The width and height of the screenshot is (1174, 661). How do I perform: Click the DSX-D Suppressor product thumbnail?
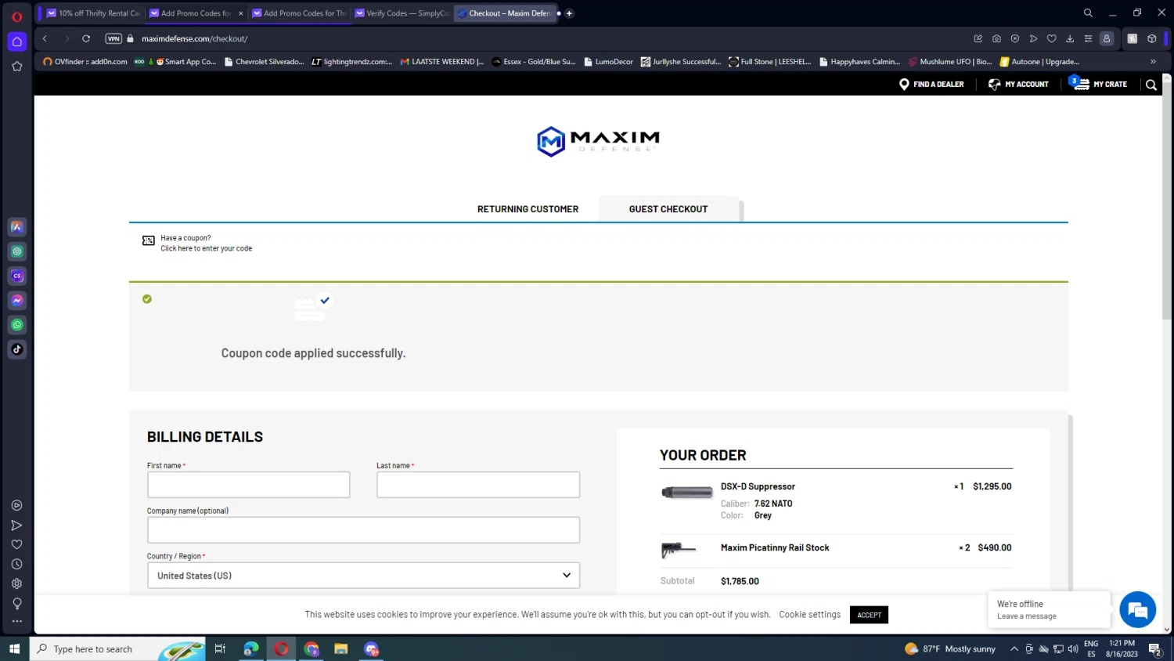pyautogui.click(x=686, y=493)
